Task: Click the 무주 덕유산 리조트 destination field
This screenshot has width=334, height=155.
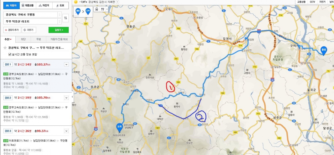Action: pos(31,21)
